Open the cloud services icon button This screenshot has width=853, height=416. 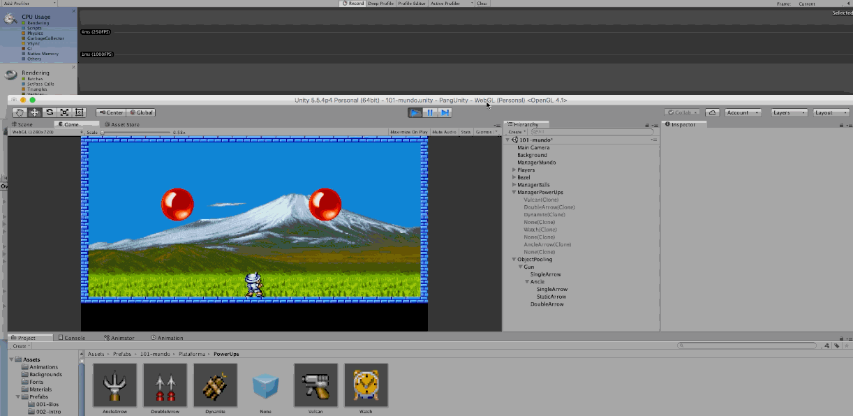[712, 112]
